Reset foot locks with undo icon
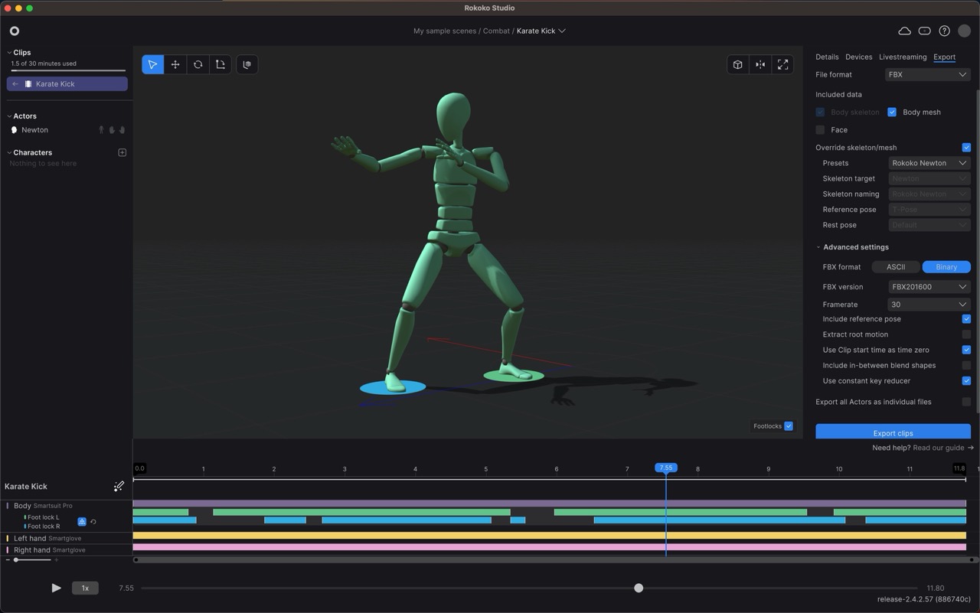Viewport: 980px width, 613px height. coord(93,522)
